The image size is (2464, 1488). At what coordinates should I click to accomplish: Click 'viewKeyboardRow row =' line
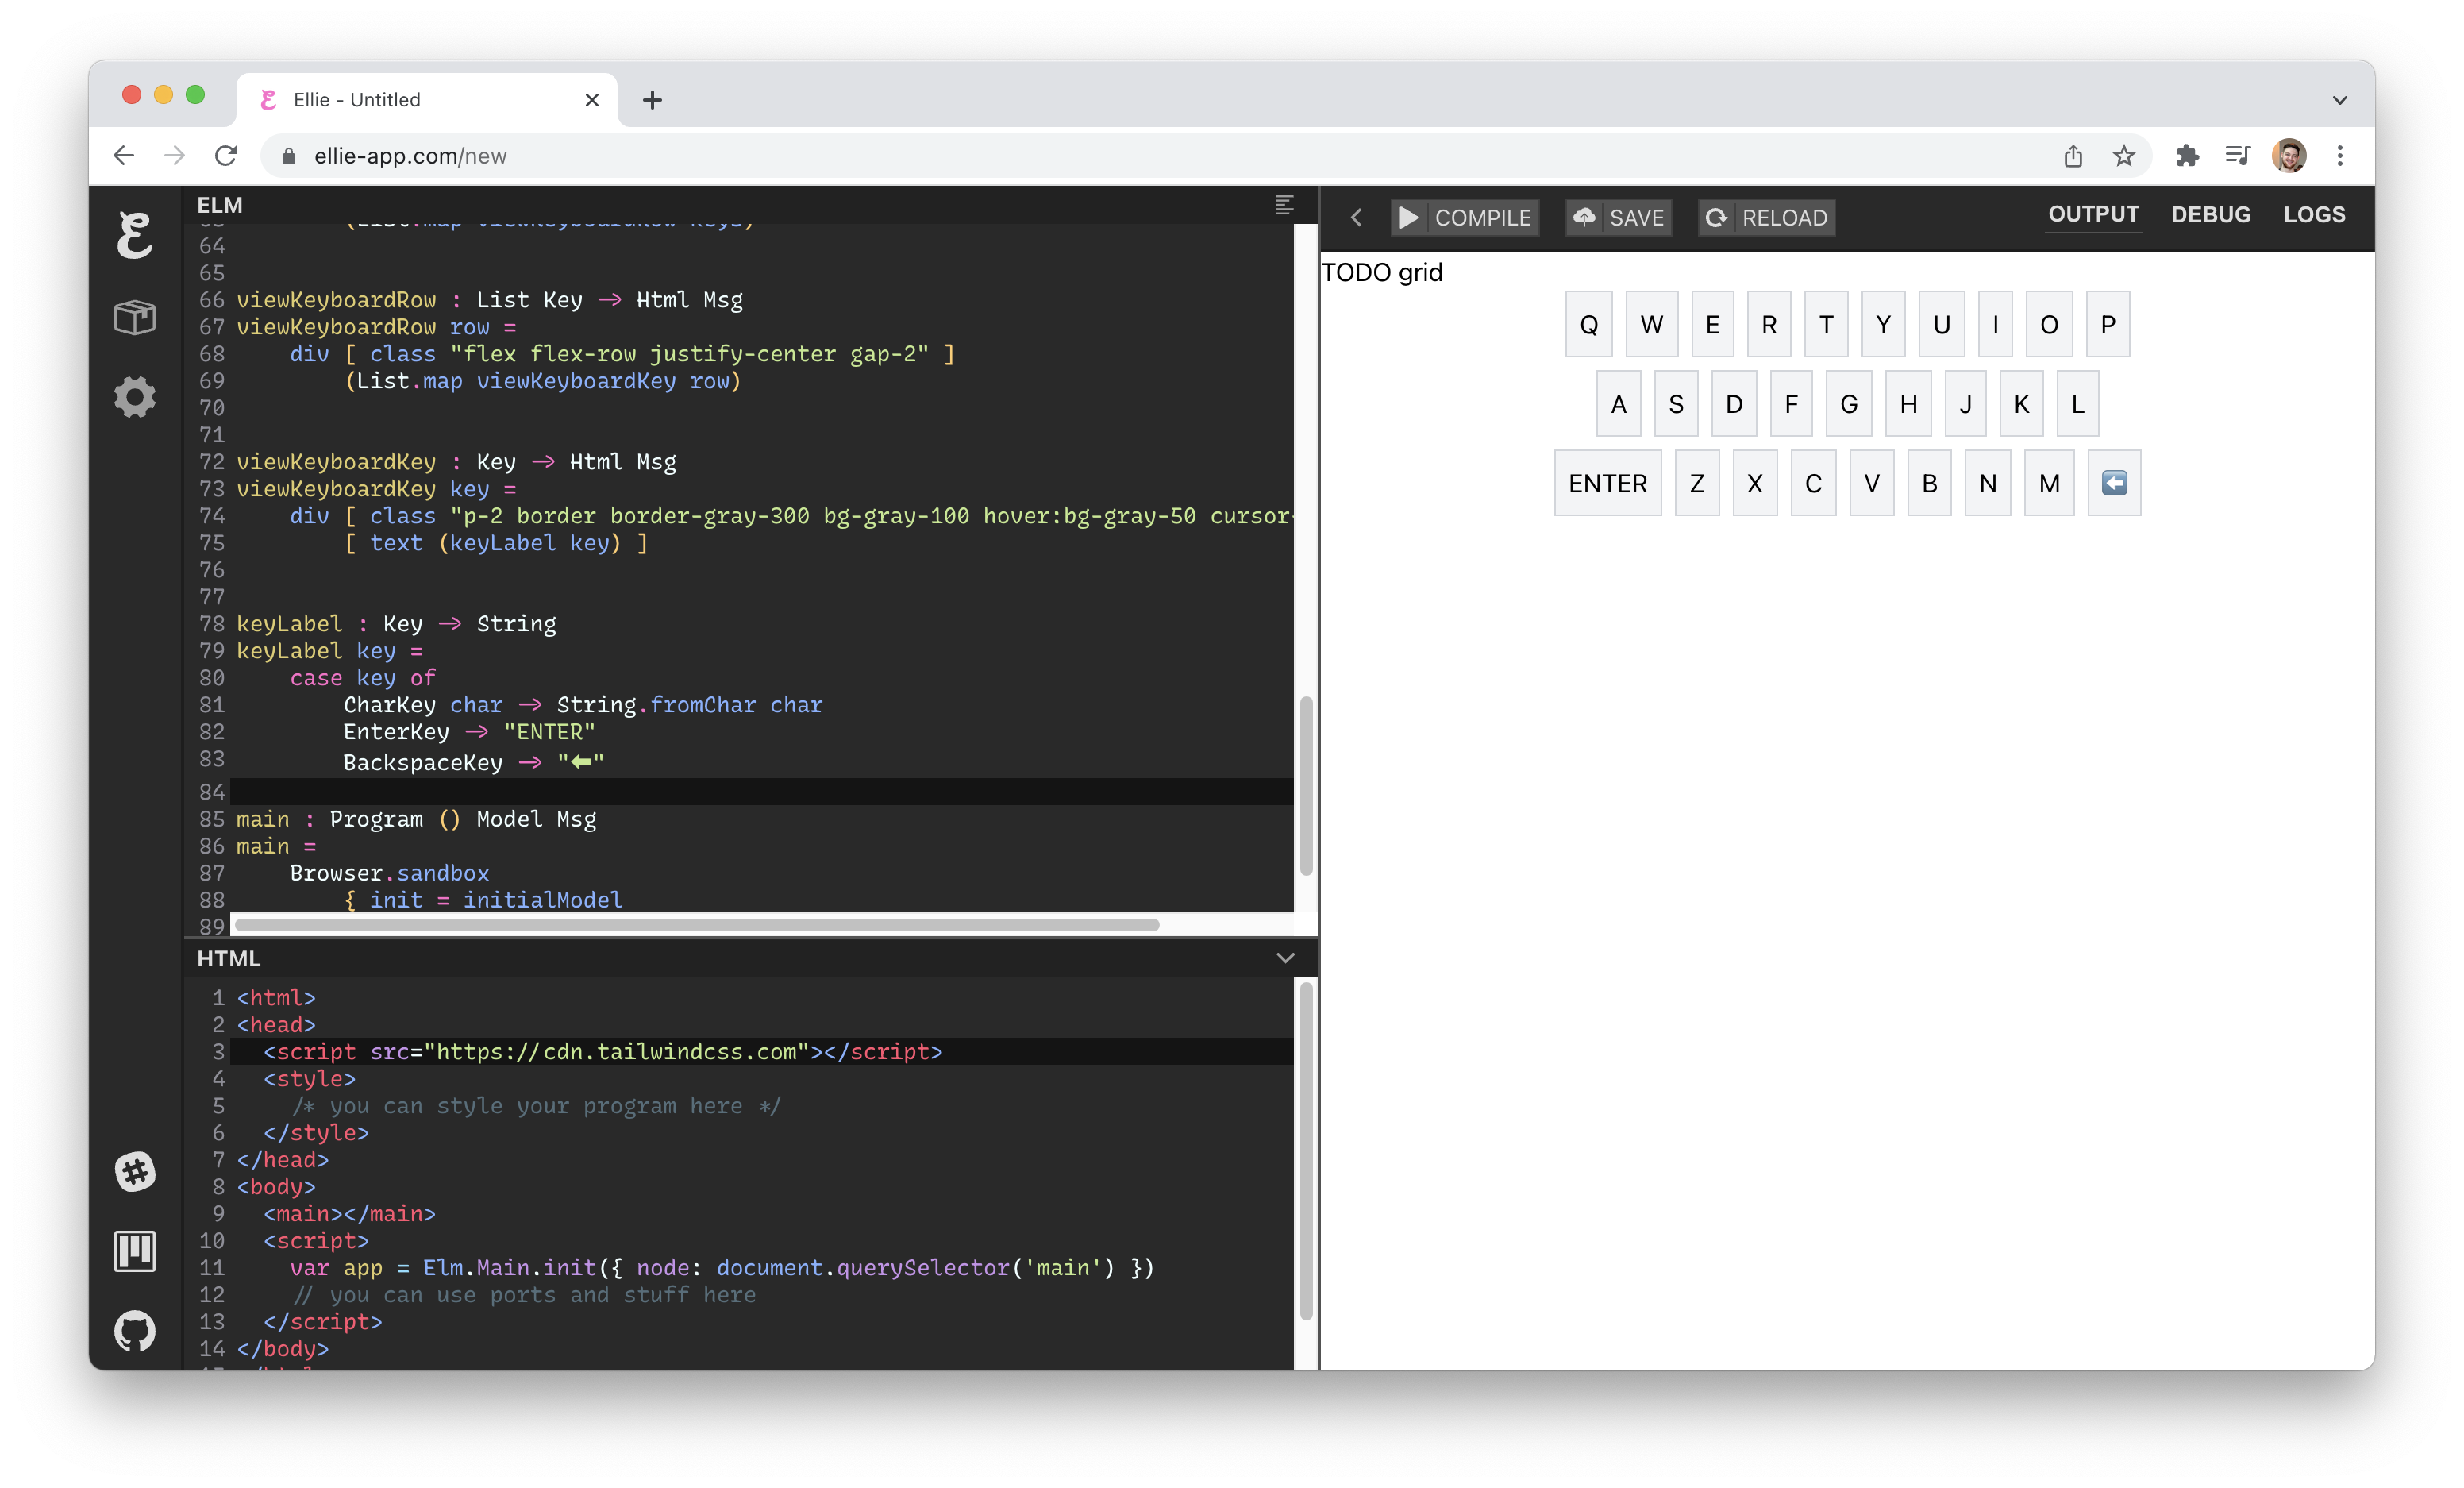coord(376,327)
